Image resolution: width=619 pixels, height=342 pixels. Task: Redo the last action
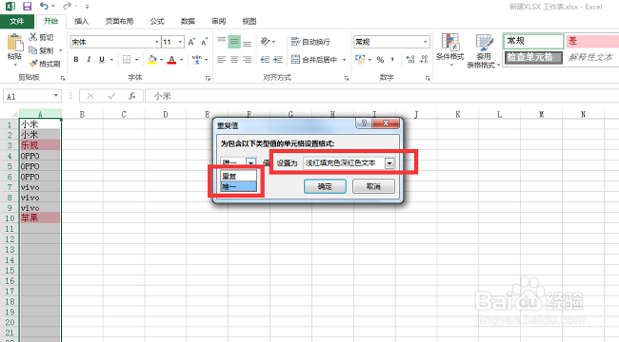[x=67, y=6]
